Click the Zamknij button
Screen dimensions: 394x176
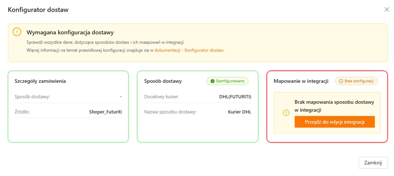(x=373, y=163)
